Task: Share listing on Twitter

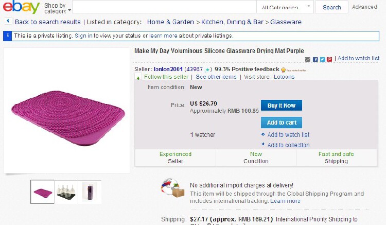Action: point(322,59)
